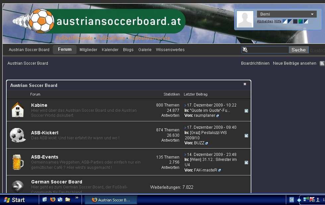Image resolution: width=325 pixels, height=205 pixels.
Task: Click the Suche button
Action: pyautogui.click(x=298, y=50)
